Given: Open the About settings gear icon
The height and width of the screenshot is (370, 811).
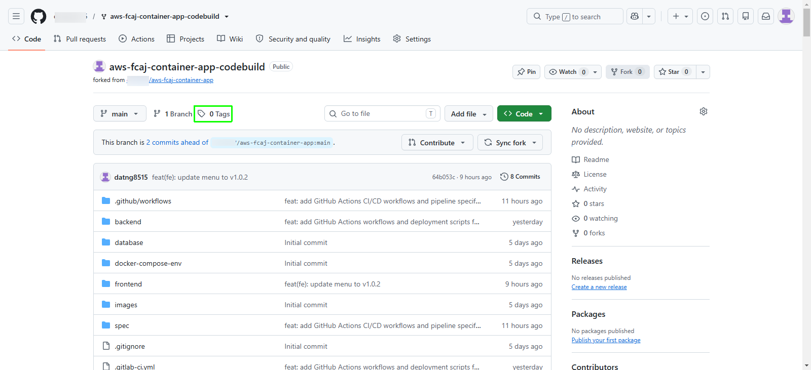Looking at the screenshot, I should (x=704, y=111).
